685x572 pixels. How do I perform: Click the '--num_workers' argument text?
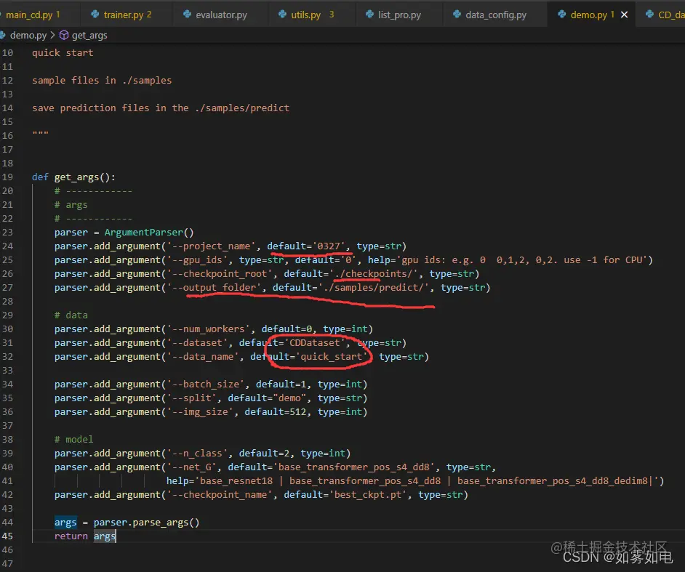click(x=208, y=329)
